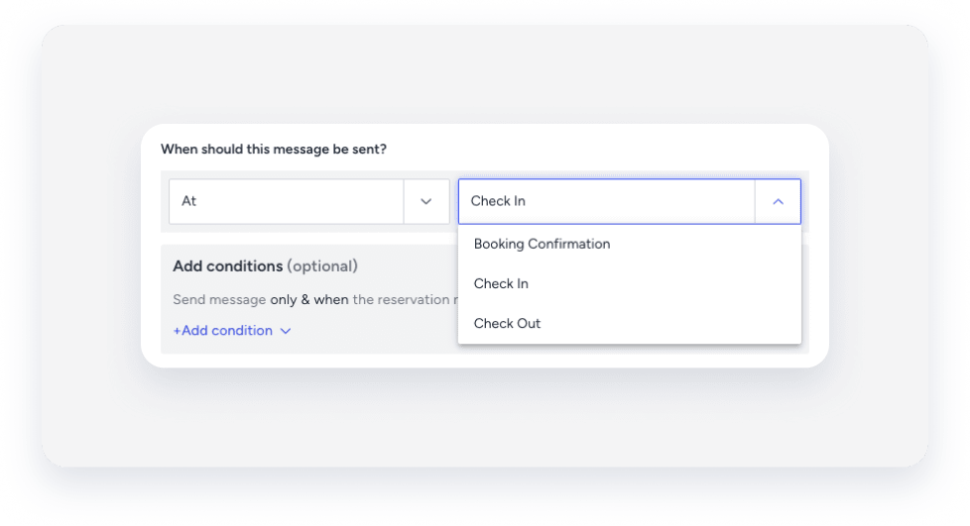Click the "When should this message be sent?" label
Screen dimensions: 970x526
[274, 150]
